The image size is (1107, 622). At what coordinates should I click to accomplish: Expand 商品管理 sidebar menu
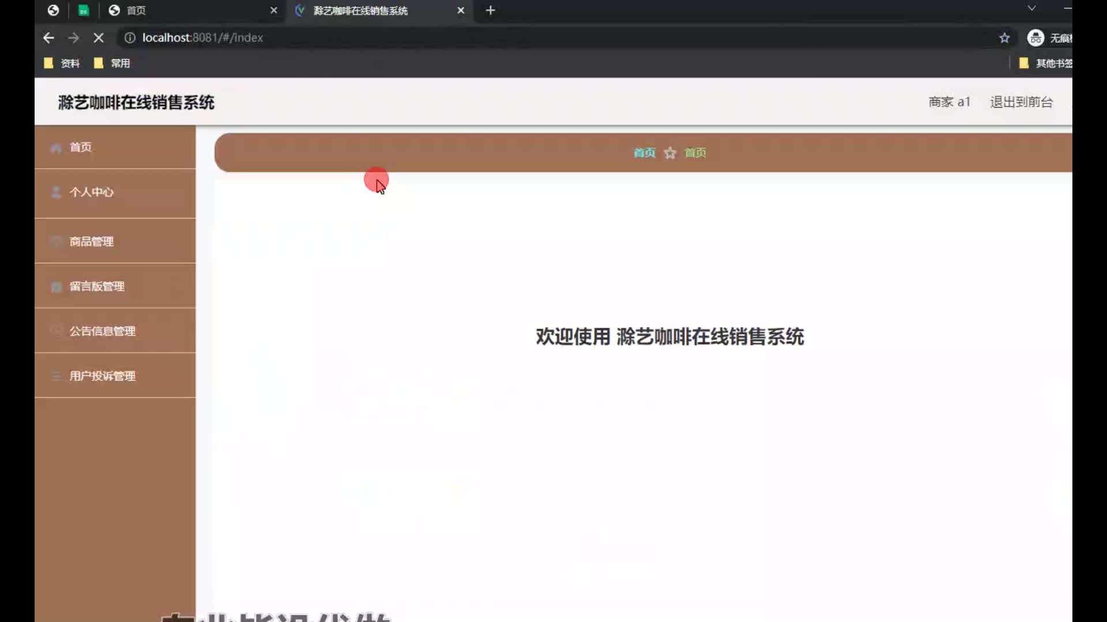(115, 241)
